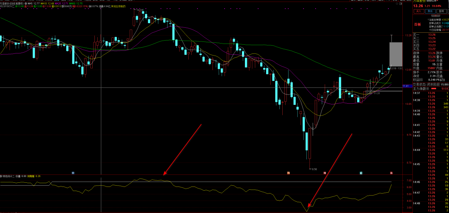This screenshot has width=449, height=213.
Task: Click the 14.10 high price label on the chart
Action: click(x=140, y=10)
